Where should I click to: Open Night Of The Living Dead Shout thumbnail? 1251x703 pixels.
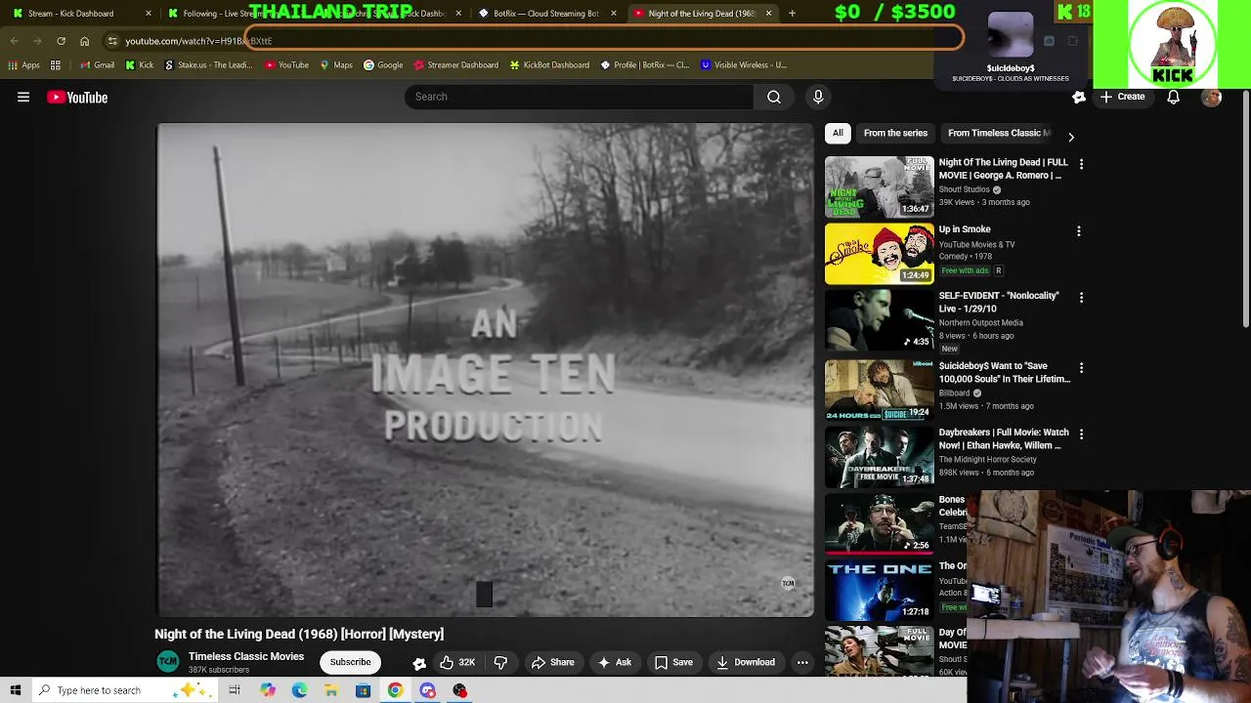tap(880, 186)
